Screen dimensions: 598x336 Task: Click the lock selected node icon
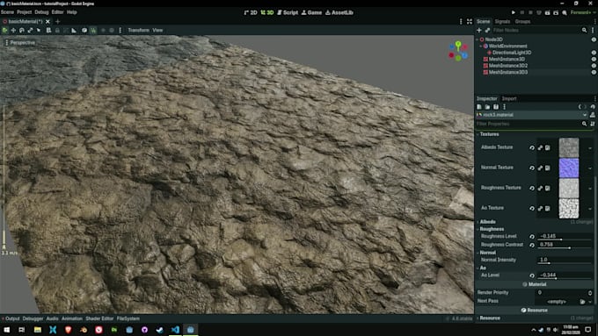[57, 30]
